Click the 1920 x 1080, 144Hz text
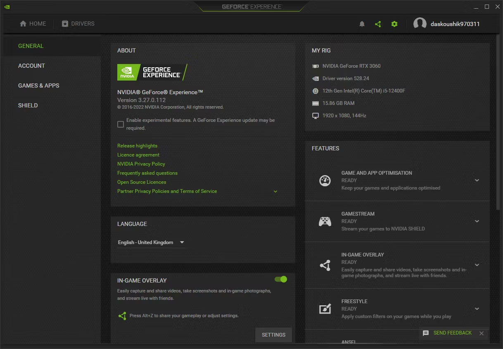This screenshot has width=503, height=349. click(344, 116)
